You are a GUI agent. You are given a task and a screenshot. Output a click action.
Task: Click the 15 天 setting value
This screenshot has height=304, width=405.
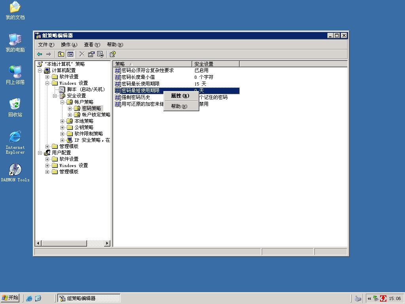(x=200, y=84)
